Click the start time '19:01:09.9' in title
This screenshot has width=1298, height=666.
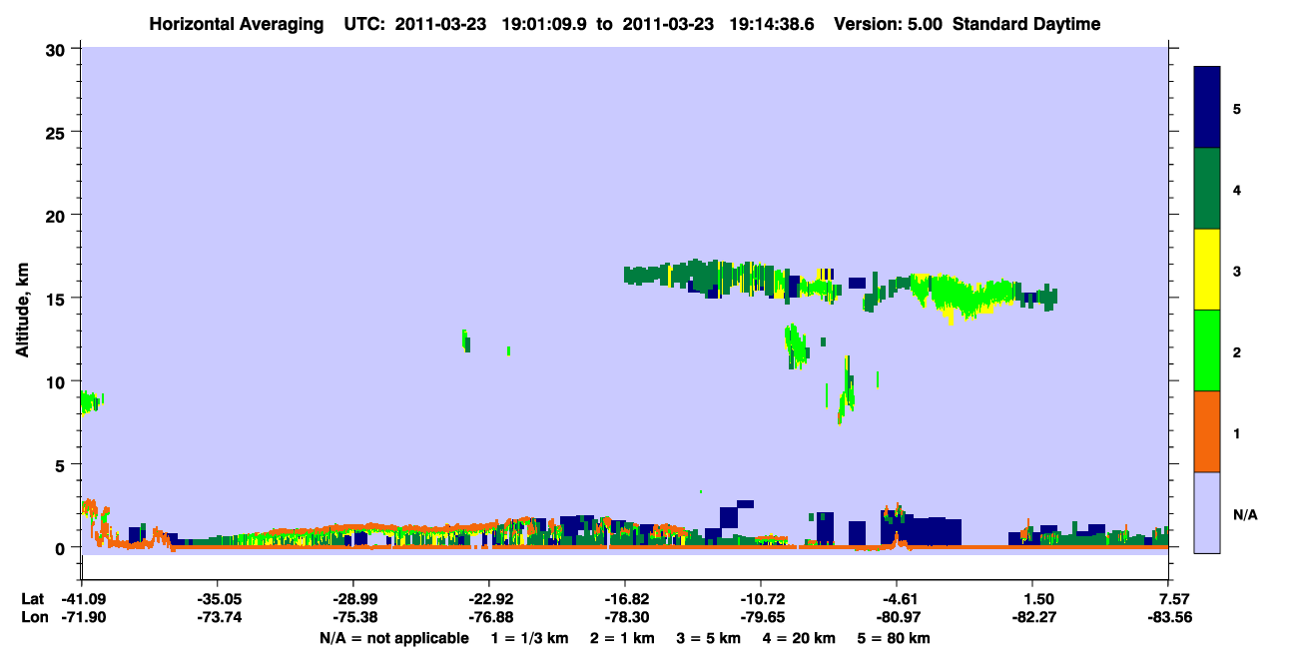(544, 25)
